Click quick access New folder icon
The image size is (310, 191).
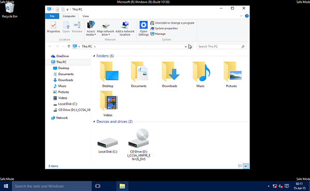[x=63, y=9]
